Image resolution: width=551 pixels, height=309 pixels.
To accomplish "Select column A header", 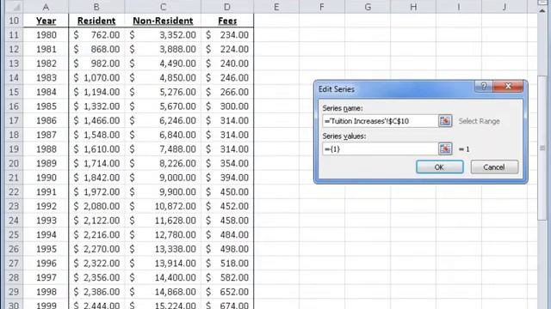I will 46,7.
